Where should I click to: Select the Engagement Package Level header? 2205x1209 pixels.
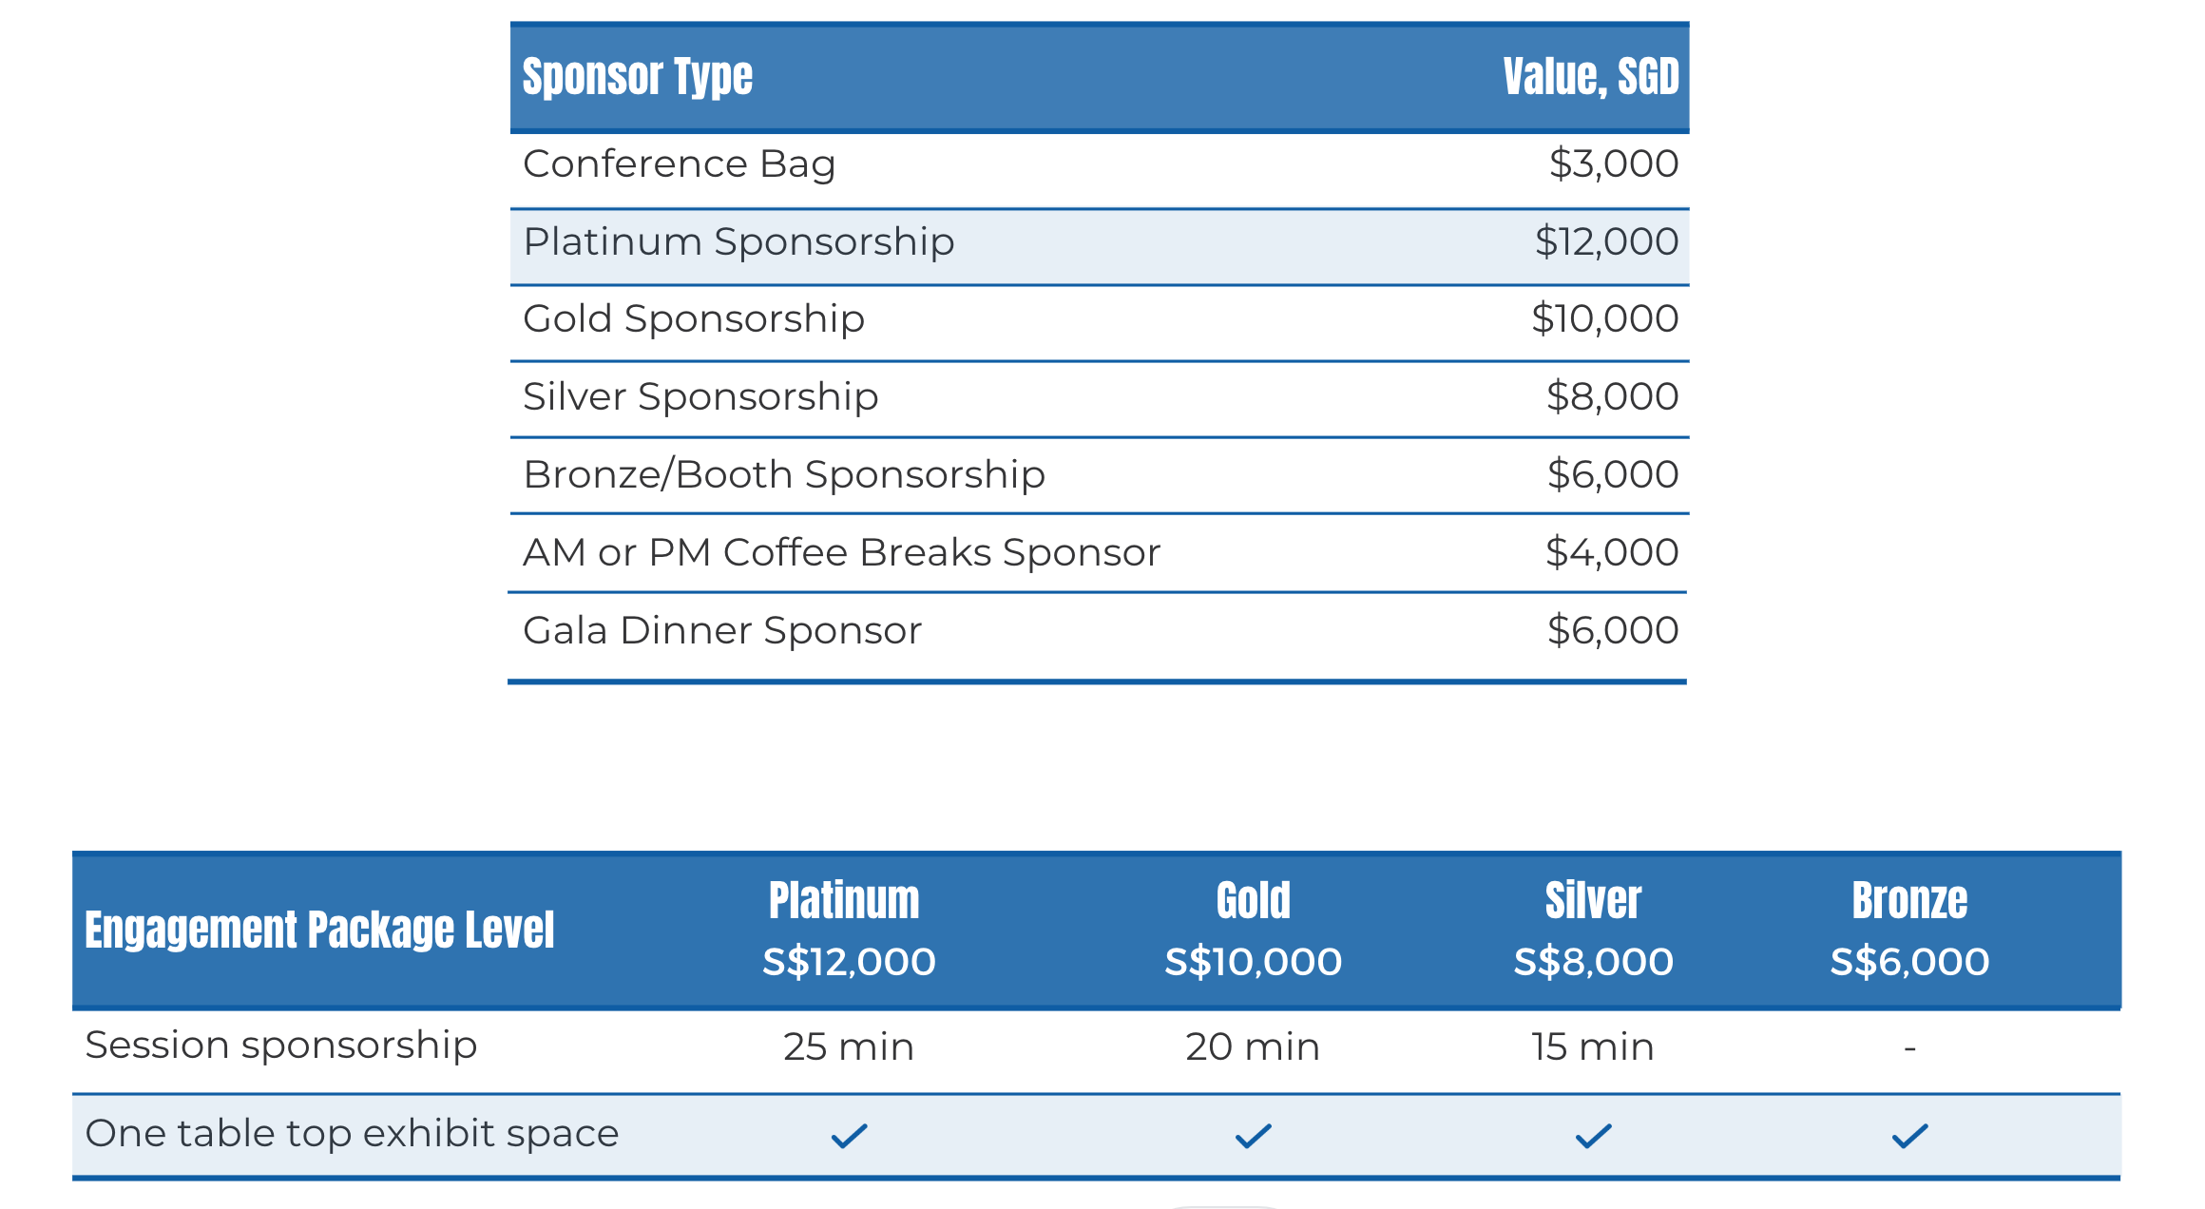[319, 930]
